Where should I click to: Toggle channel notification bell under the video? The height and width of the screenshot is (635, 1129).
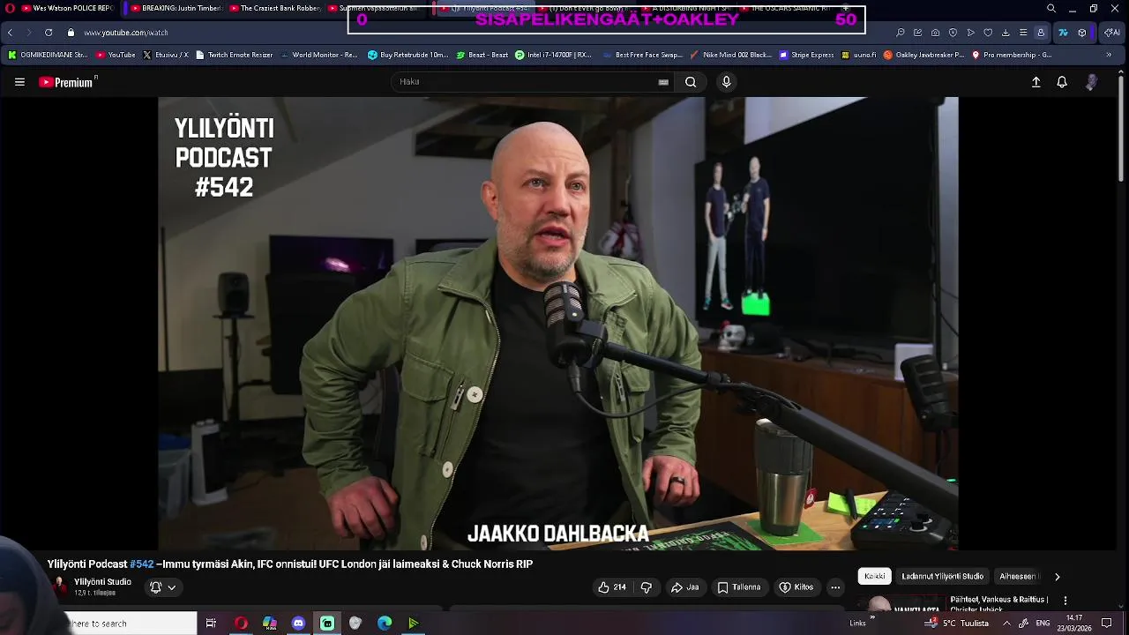(162, 587)
